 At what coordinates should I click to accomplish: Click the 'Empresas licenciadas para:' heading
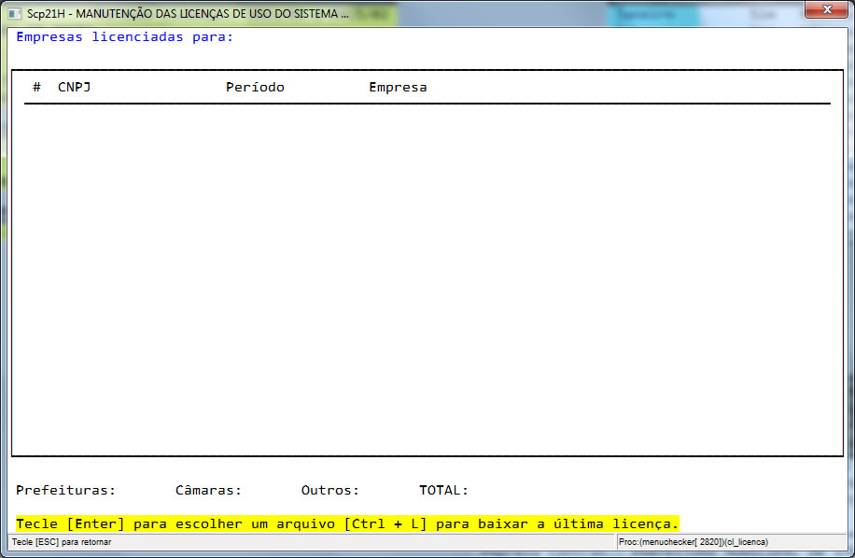point(125,37)
